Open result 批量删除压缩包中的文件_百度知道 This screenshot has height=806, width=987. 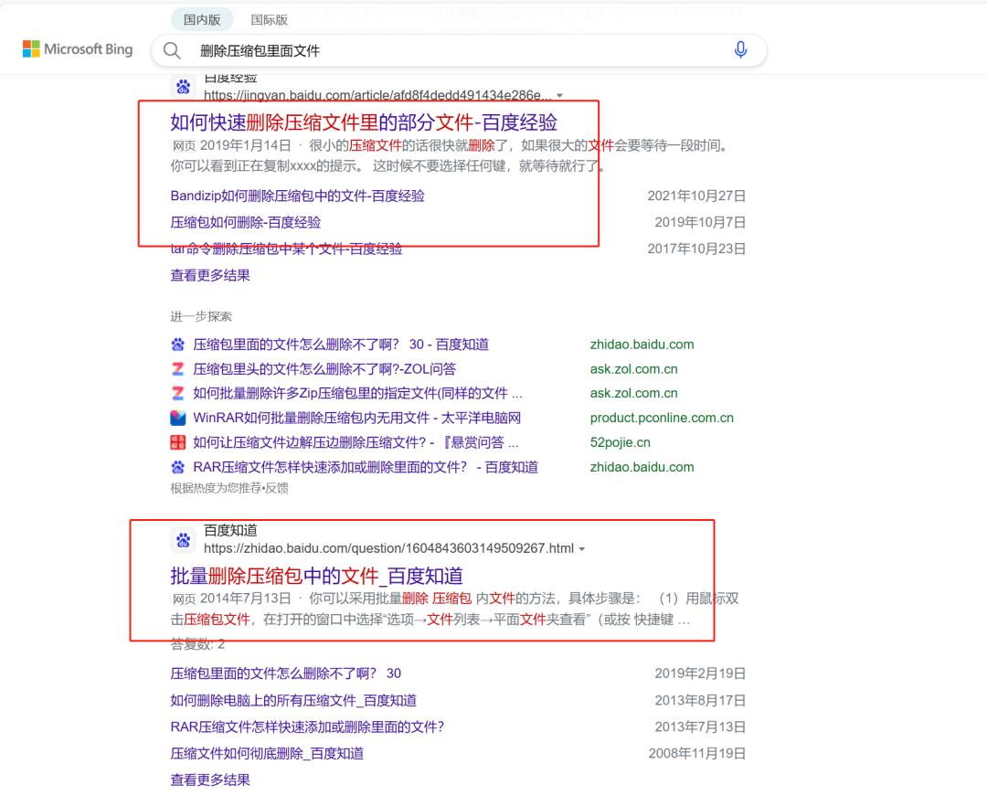pos(316,576)
